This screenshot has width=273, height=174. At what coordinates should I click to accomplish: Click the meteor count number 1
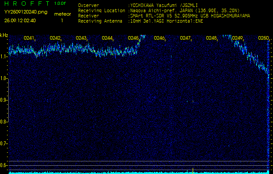click(x=62, y=20)
